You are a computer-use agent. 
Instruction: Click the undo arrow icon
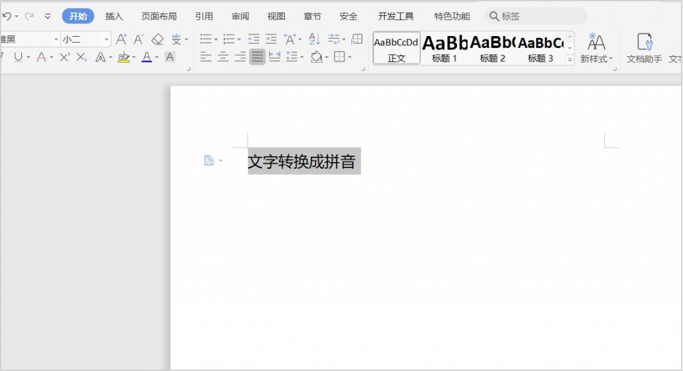click(x=7, y=16)
